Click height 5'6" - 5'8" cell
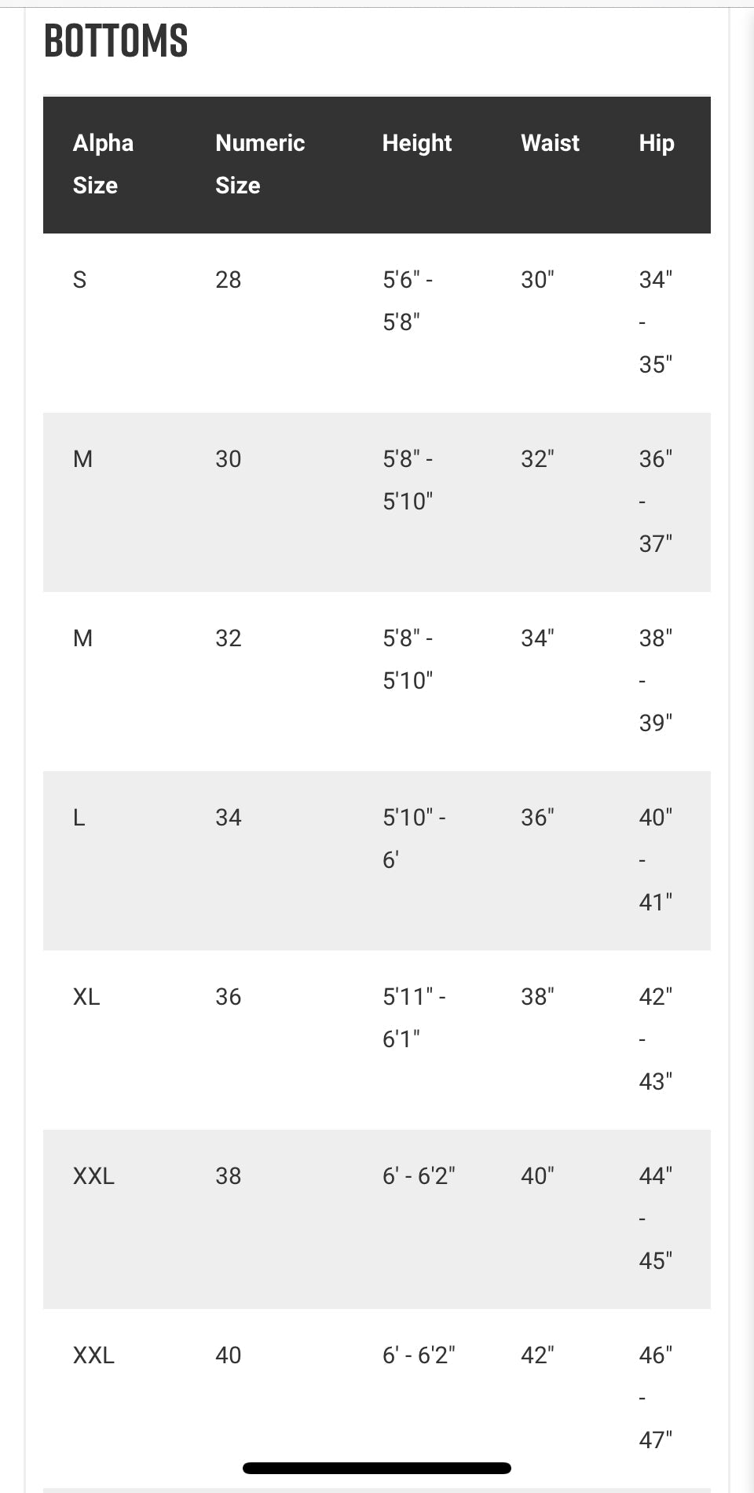 tap(408, 301)
